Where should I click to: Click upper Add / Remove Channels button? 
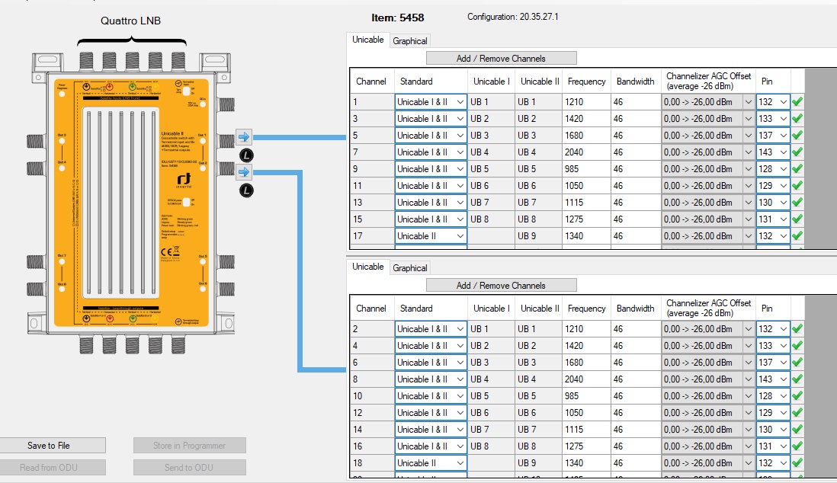tap(501, 58)
